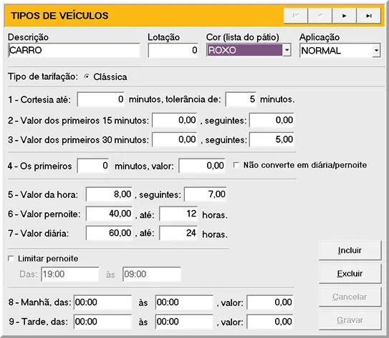Click the Descrição field containing CARRO
Screen dimensions: 389x338
[x=74, y=50]
